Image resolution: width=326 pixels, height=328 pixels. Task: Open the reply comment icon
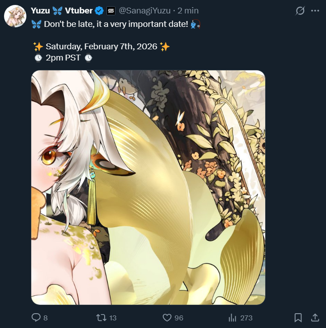[x=36, y=317]
